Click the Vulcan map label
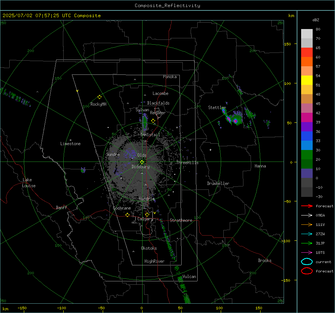Image resolution: width=335 pixels, height=313 pixels. pyautogui.click(x=189, y=277)
